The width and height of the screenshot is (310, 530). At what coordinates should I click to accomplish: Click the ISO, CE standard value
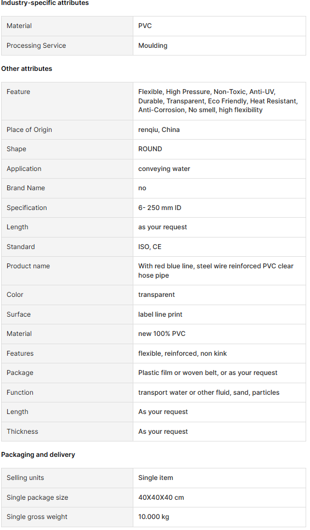tap(150, 247)
